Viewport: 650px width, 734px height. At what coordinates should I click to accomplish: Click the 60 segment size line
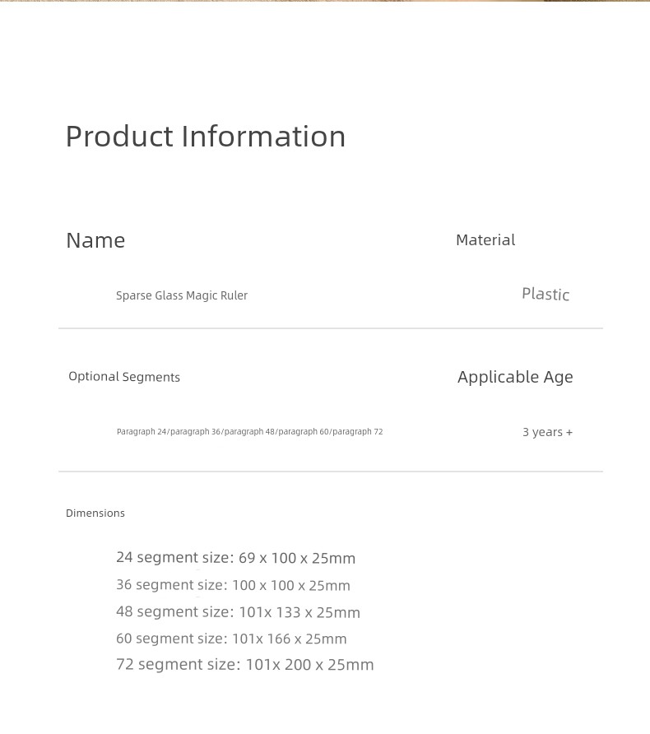point(231,639)
